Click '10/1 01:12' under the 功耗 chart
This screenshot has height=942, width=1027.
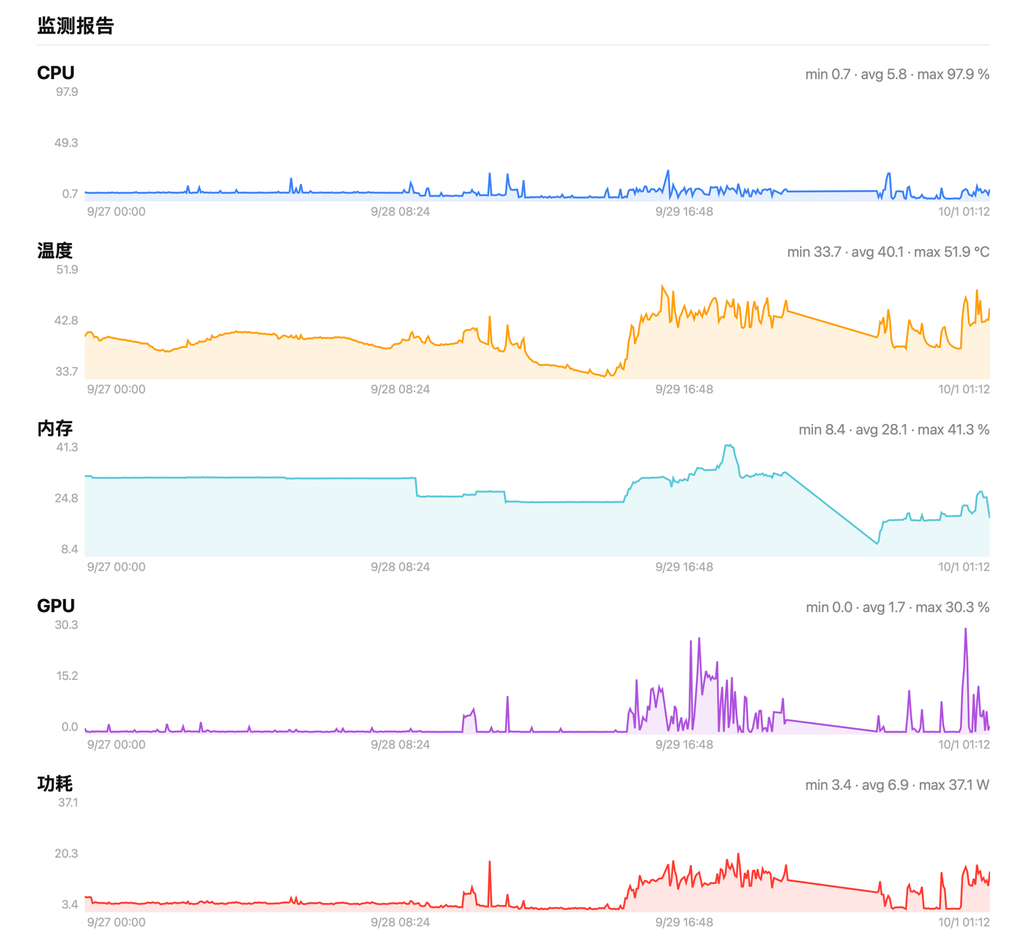(964, 923)
